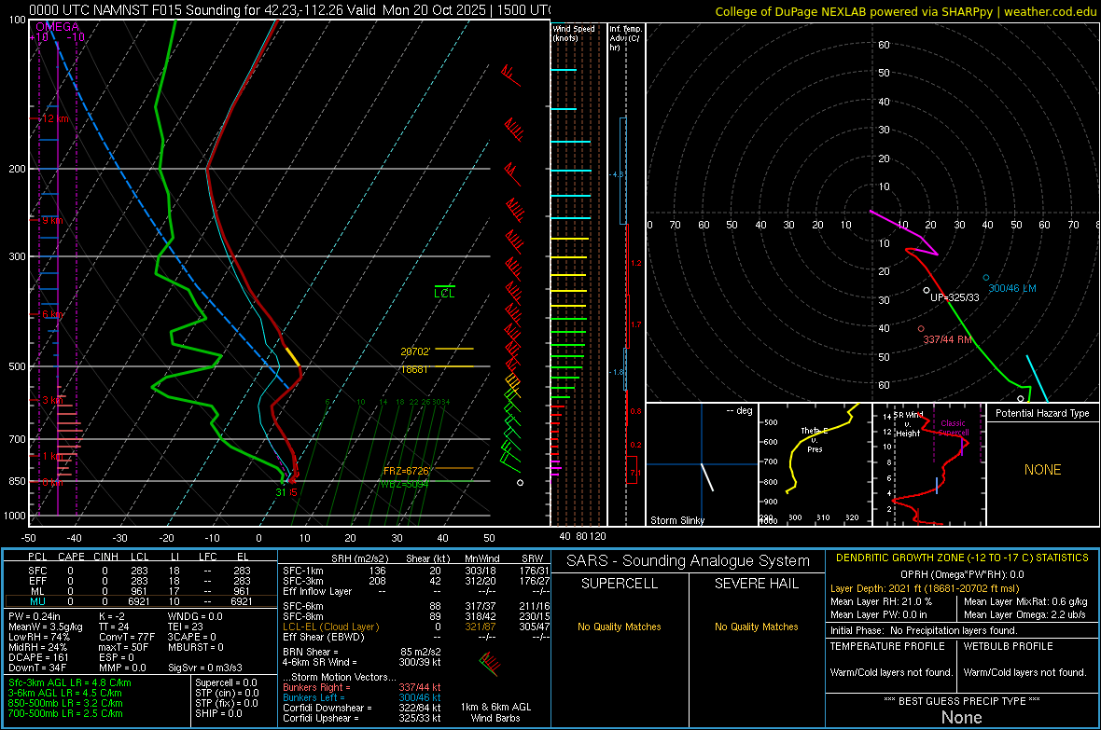Click the Potential Hazard Type header
This screenshot has height=730, width=1101.
(1043, 413)
